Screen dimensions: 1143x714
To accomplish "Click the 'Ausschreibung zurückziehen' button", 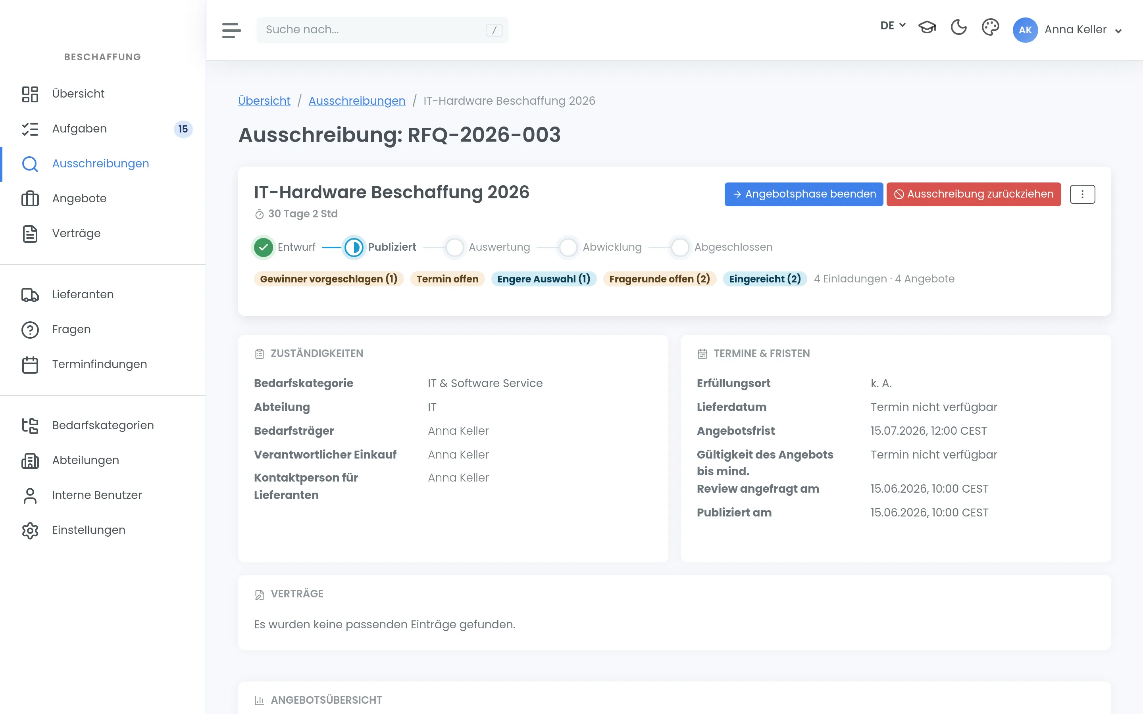I will tap(974, 194).
